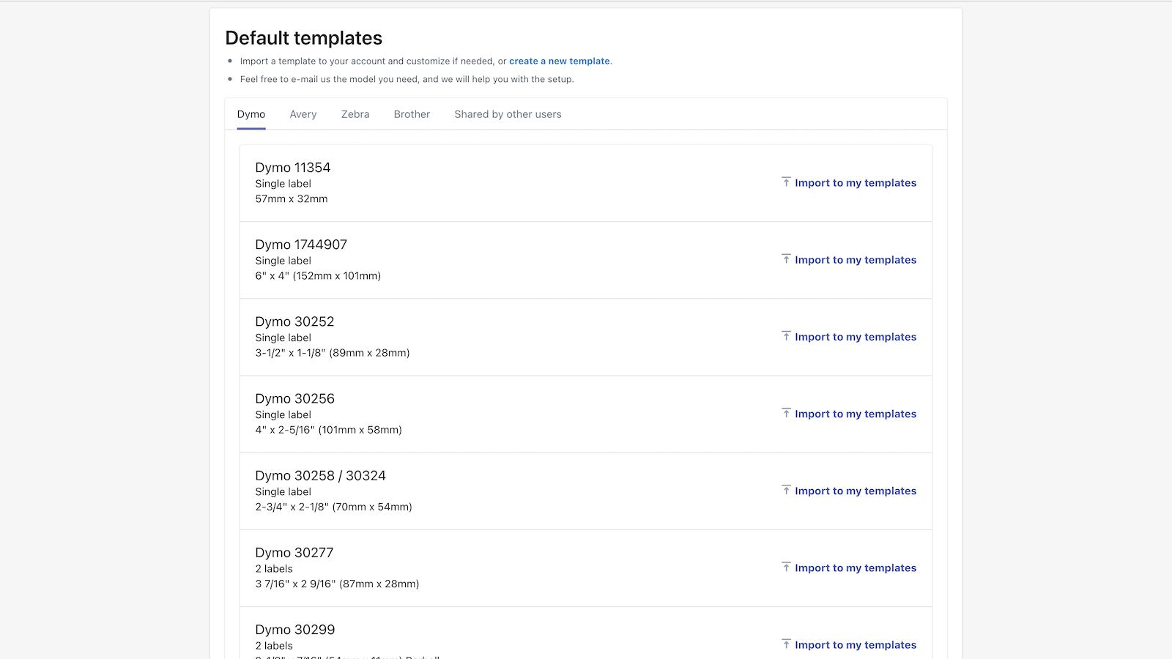Image resolution: width=1172 pixels, height=659 pixels.
Task: Click the import icon beside Dymo 11354
Action: coord(786,182)
